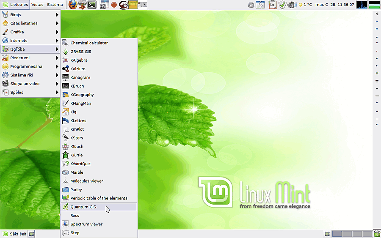
Task: Expand the Birojs office category
Action: pos(30,15)
